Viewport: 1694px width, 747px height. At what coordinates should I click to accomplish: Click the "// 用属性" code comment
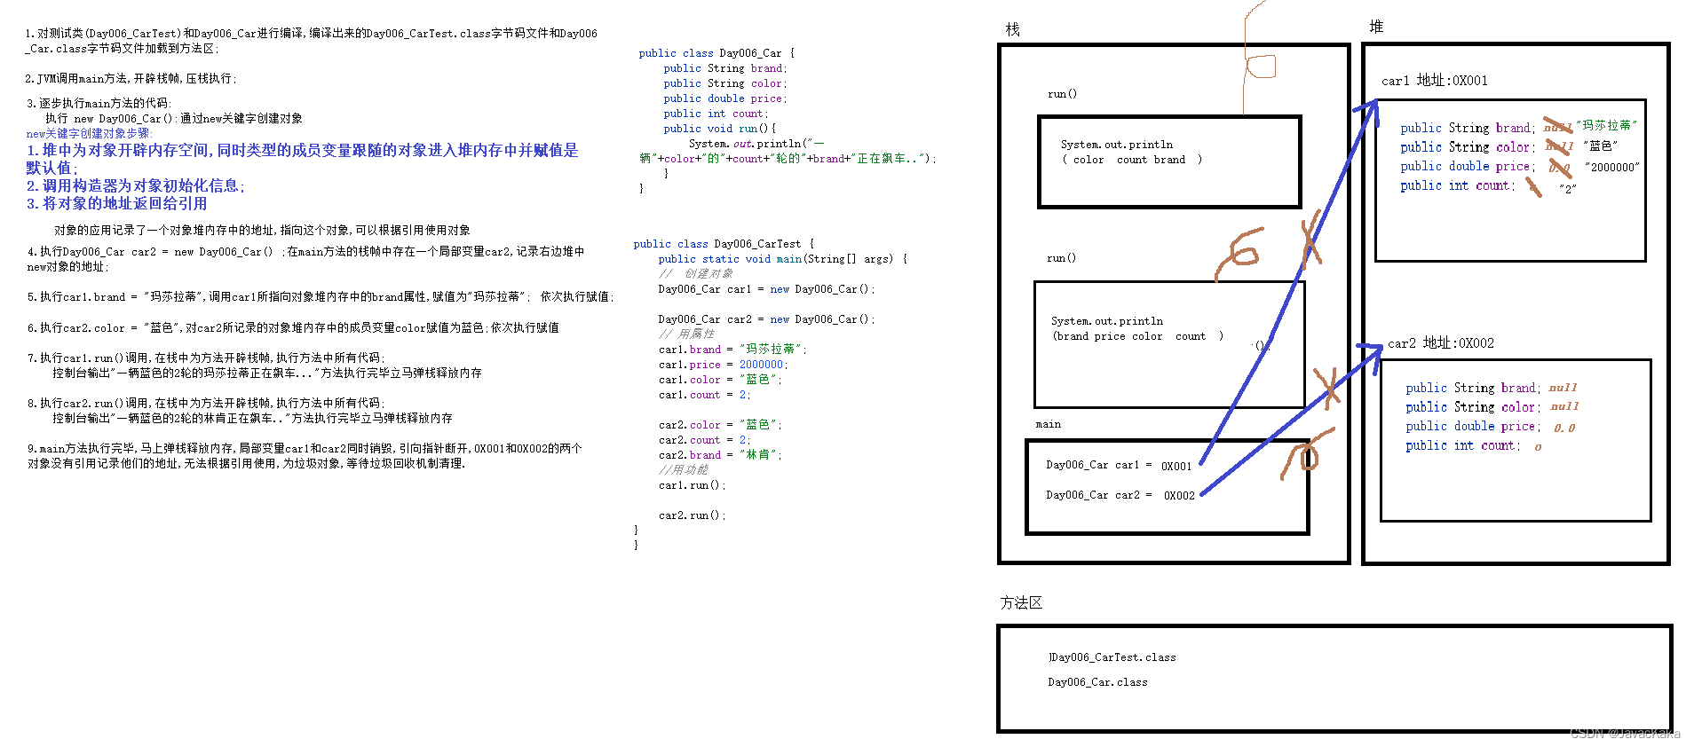(686, 334)
